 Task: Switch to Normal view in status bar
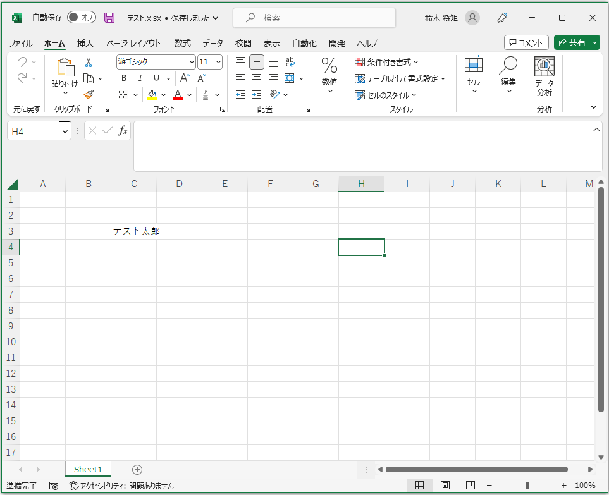click(x=419, y=486)
